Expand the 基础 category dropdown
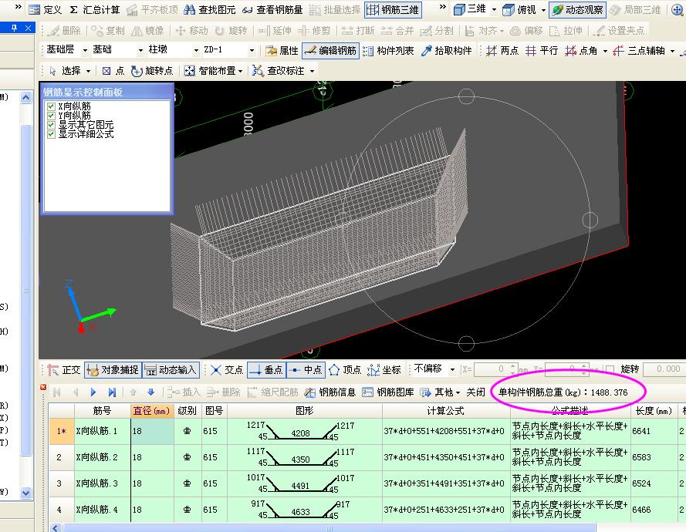This screenshot has height=532, width=686. (140, 50)
